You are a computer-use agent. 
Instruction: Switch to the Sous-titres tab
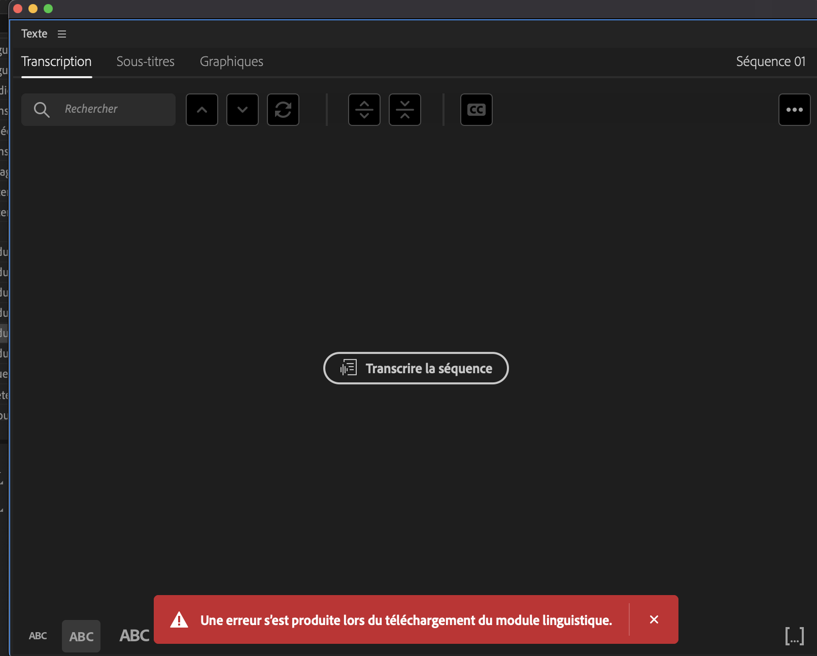click(145, 61)
